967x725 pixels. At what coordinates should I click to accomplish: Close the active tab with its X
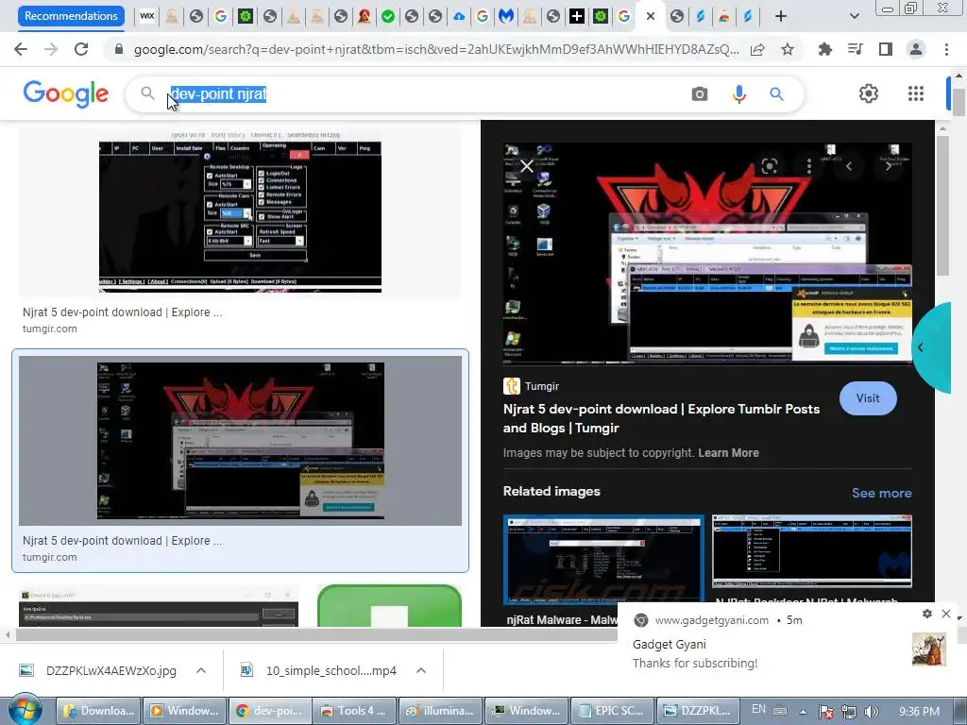point(650,16)
